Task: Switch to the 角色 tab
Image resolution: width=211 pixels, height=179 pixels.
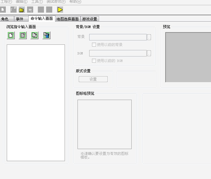Action: 7,19
